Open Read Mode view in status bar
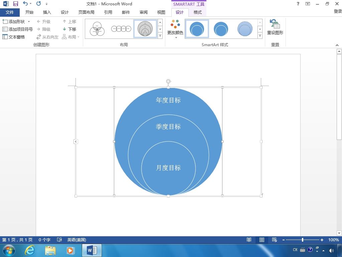Viewport: 342px width, 257px height. (x=249, y=240)
